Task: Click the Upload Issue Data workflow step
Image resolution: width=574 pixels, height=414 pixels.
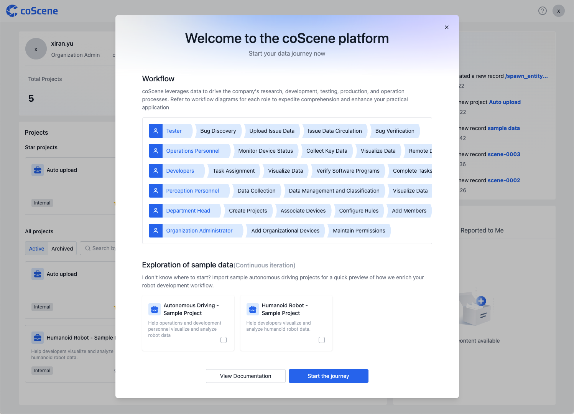Action: [x=272, y=131]
